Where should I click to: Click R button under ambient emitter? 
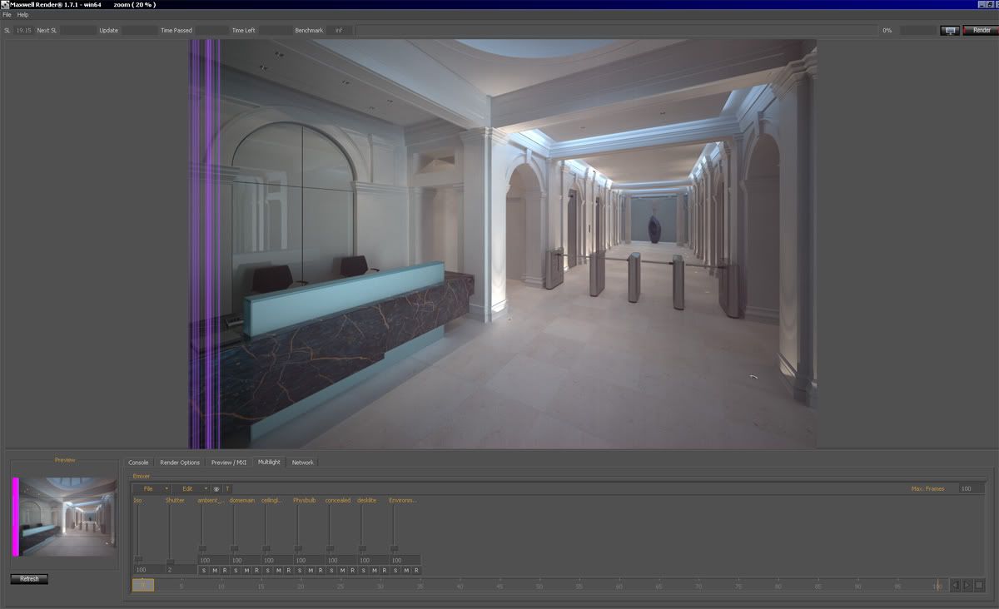[225, 570]
